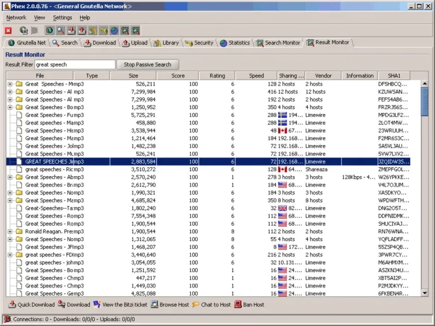
Task: Click Quick Download at the bottom
Action: click(x=32, y=305)
